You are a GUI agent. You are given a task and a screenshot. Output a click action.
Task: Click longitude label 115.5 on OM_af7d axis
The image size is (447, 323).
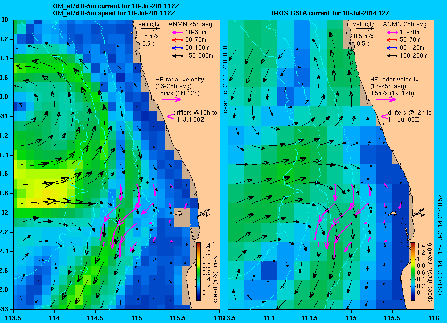(178, 318)
